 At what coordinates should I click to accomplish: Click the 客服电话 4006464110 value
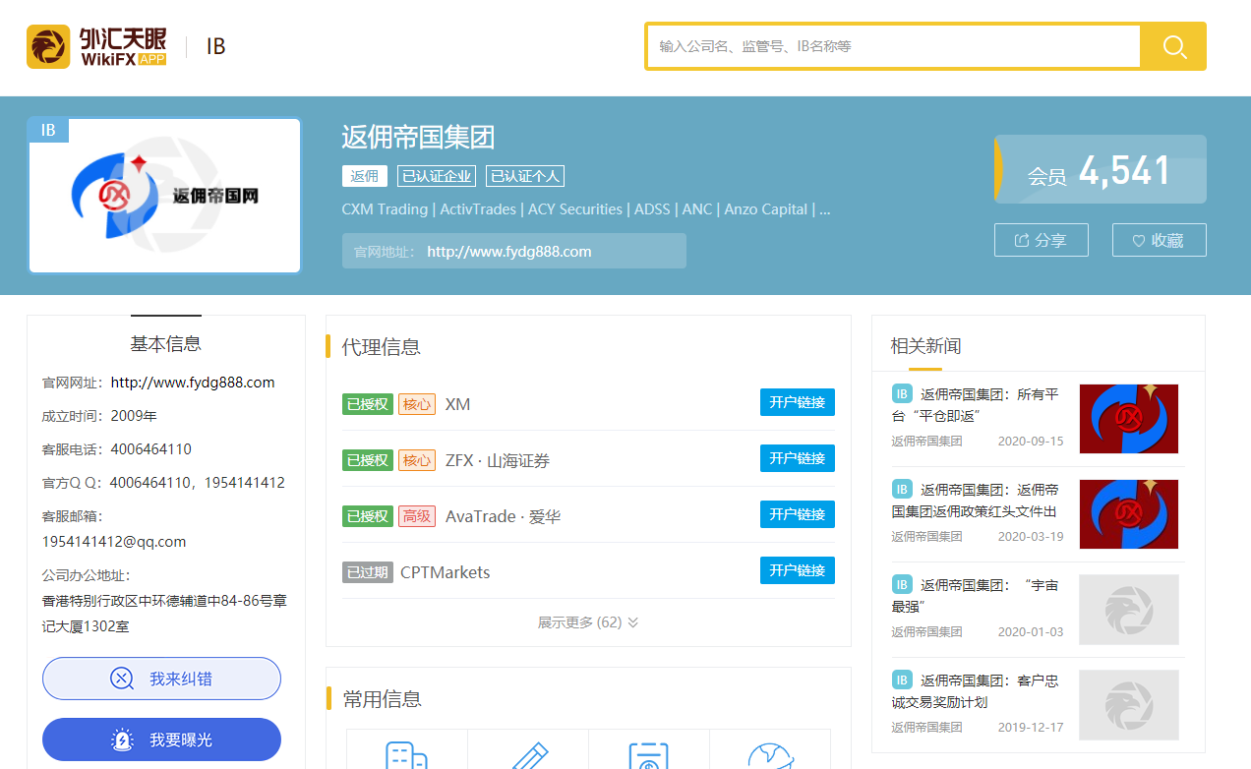click(x=151, y=449)
